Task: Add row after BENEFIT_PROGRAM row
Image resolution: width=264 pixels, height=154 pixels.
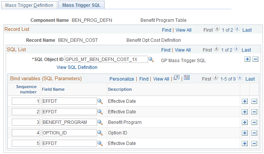Action: tap(245, 122)
